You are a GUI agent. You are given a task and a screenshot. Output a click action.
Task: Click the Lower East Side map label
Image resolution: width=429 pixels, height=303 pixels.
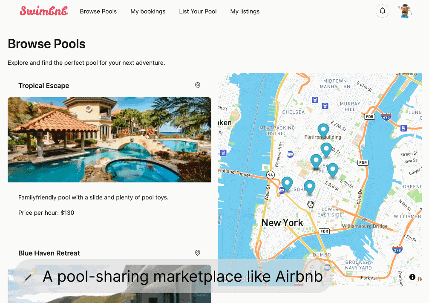[330, 212]
